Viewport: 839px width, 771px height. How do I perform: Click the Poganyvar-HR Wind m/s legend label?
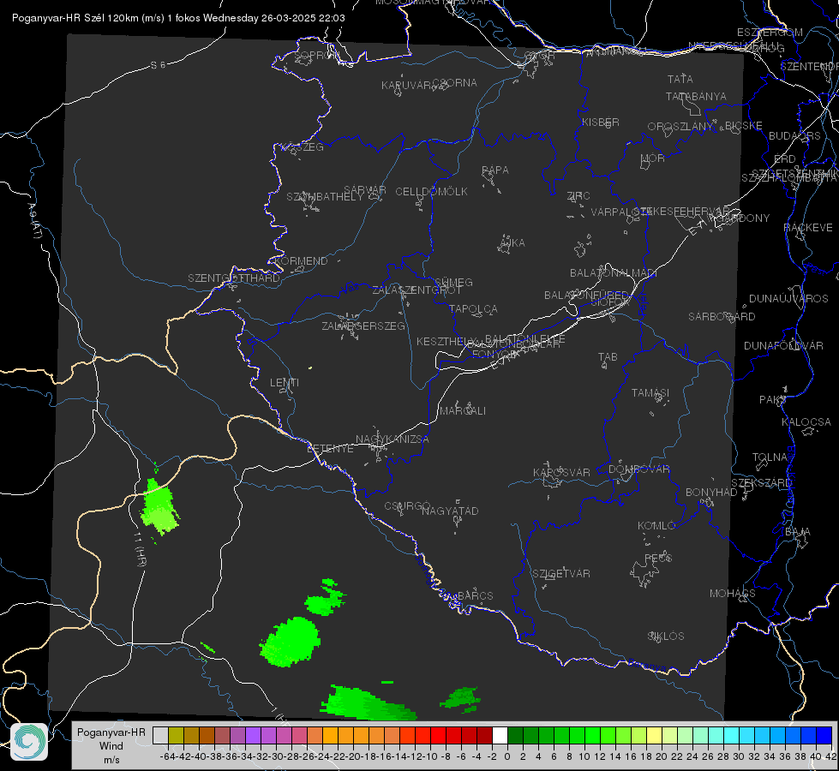pos(111,745)
